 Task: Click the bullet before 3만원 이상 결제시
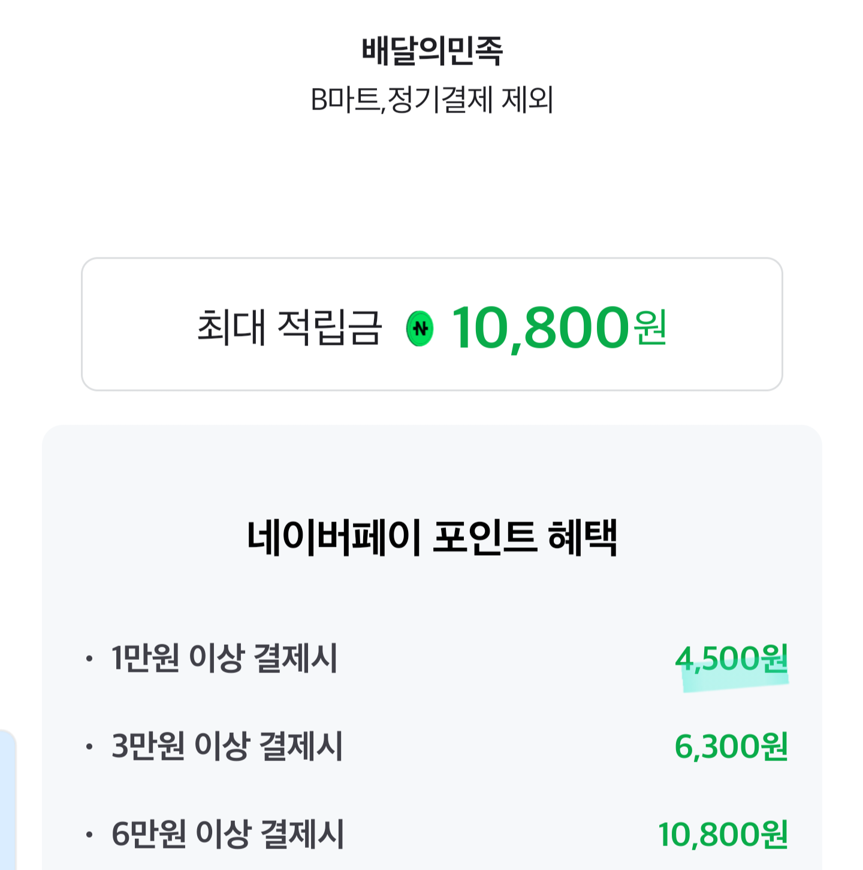89,747
